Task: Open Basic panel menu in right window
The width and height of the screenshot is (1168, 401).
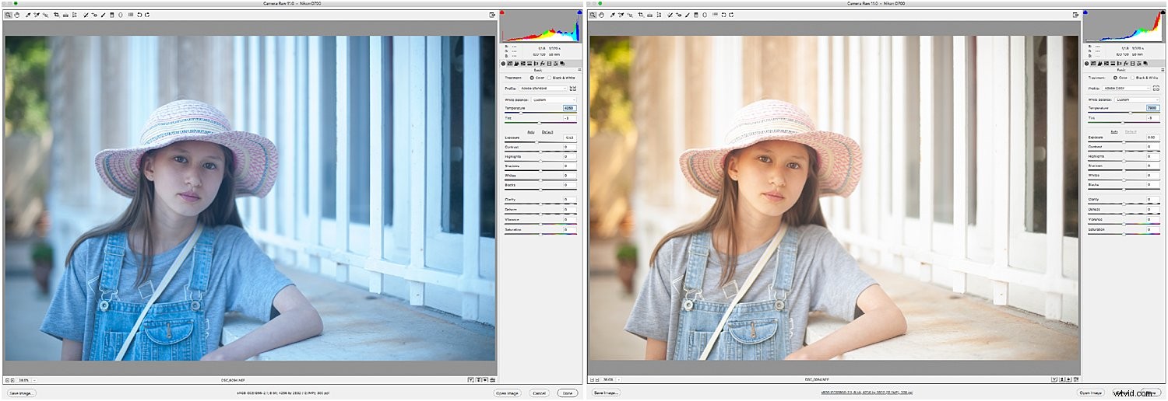Action: (x=1164, y=70)
